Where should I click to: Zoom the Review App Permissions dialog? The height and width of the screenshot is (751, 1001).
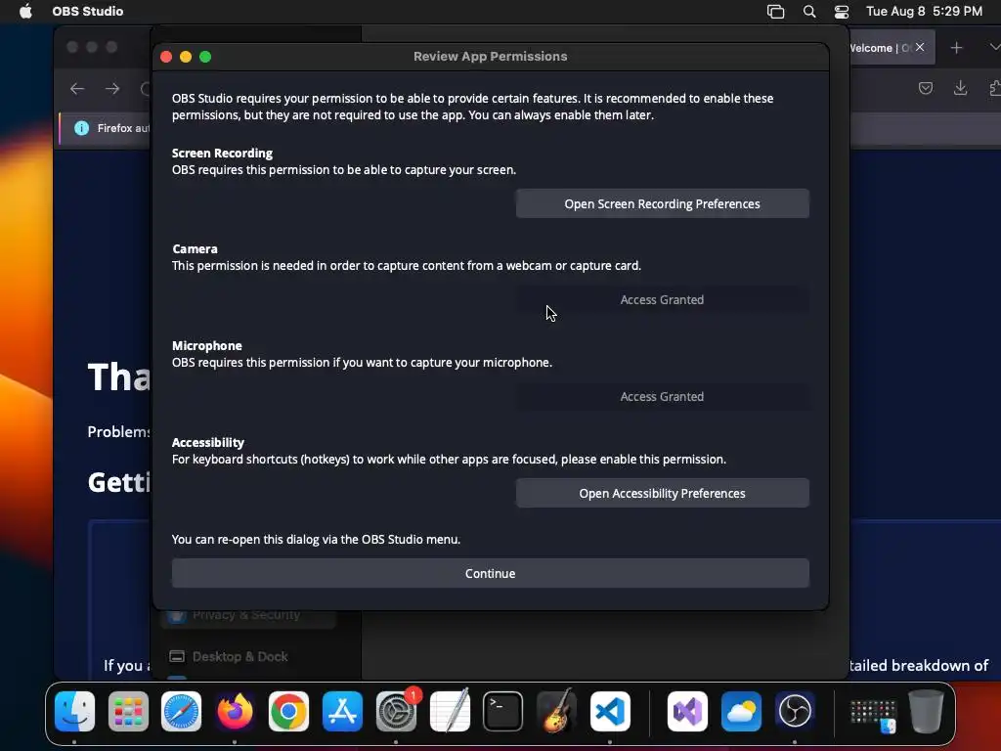coord(205,57)
